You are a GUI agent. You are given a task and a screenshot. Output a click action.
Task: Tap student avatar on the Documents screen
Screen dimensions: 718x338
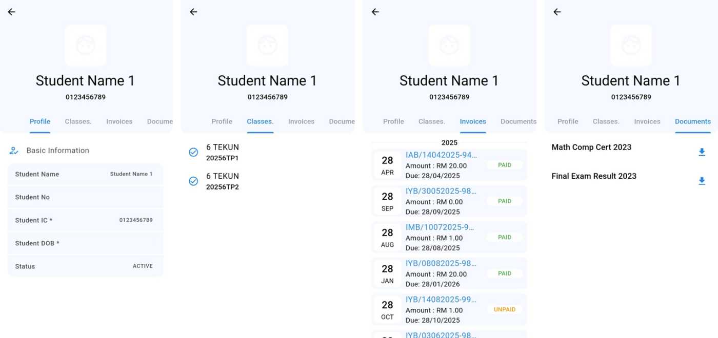[x=631, y=46]
